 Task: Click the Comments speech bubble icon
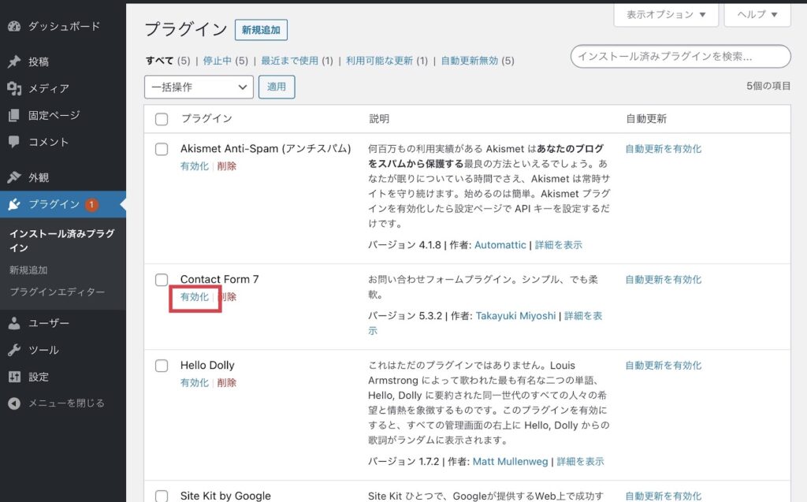click(13, 142)
